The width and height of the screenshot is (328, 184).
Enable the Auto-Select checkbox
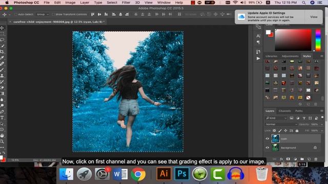tap(16, 14)
